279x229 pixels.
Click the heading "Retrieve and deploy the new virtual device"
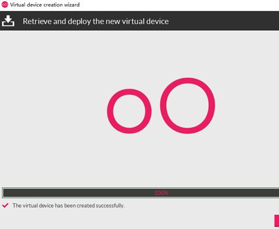[x=96, y=22]
